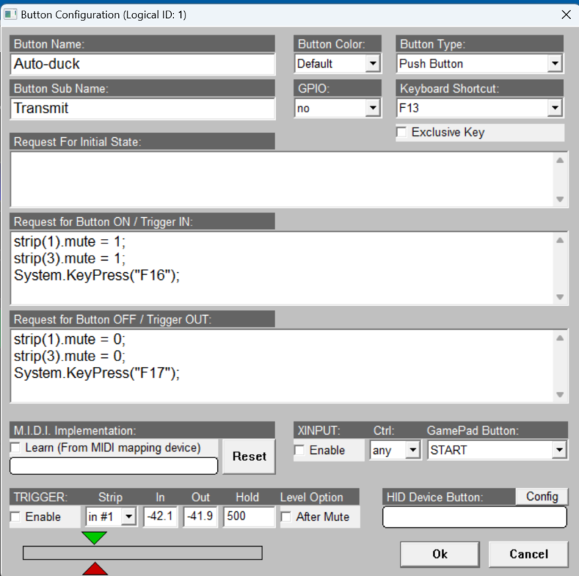The width and height of the screenshot is (579, 576).
Task: Click the strip(3).mute = 1; script line
Action: 69,259
